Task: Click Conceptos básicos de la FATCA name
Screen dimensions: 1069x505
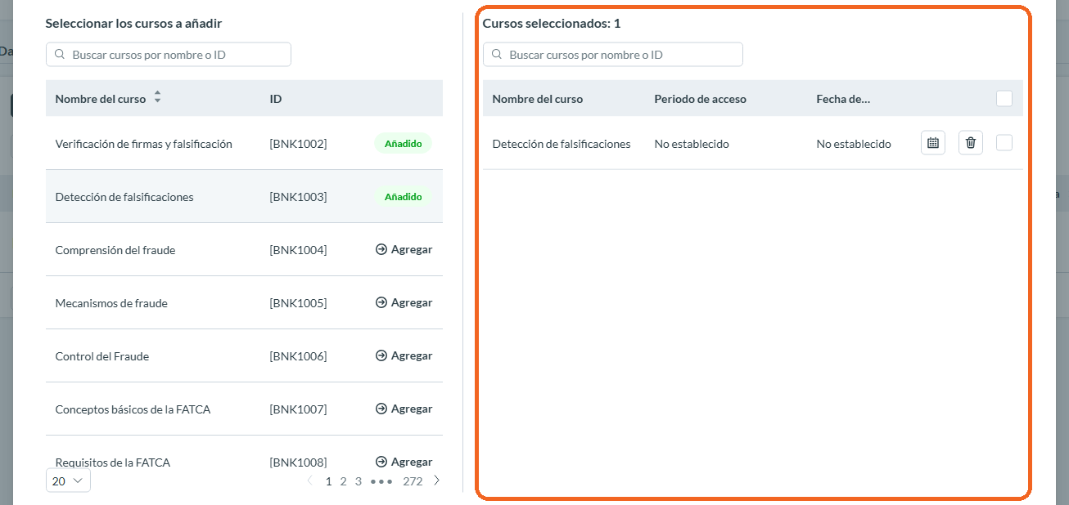Action: pyautogui.click(x=133, y=409)
